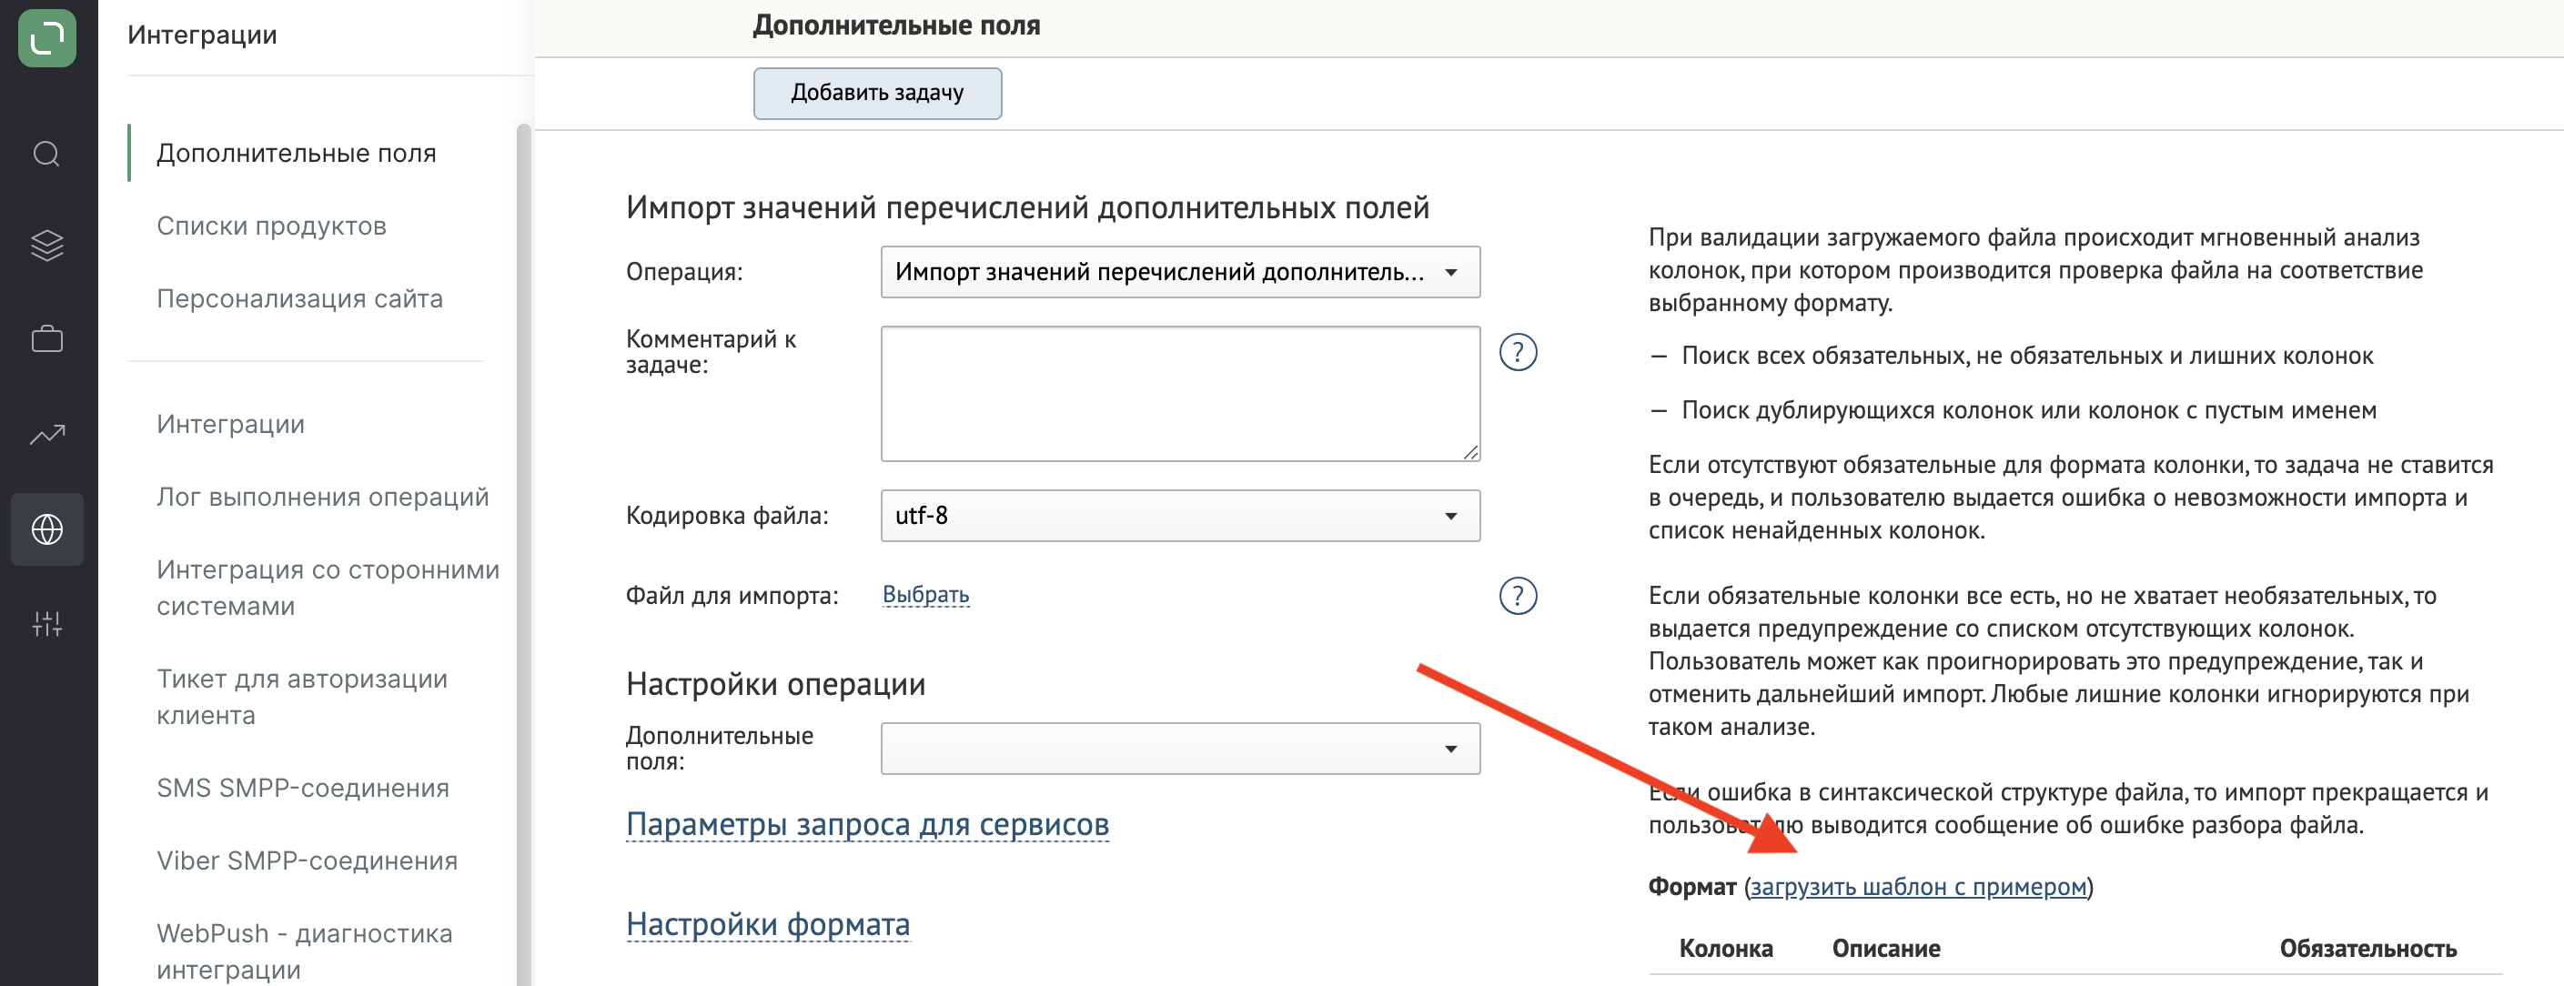Open Списки продуктов menu item

(x=271, y=226)
